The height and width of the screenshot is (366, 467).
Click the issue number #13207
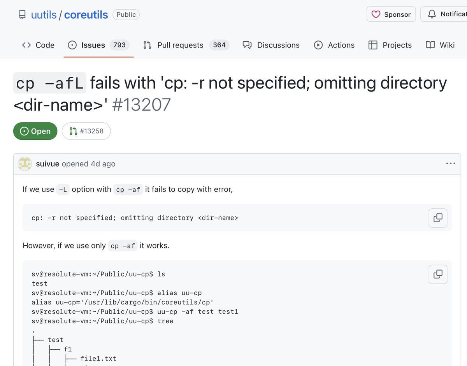142,105
